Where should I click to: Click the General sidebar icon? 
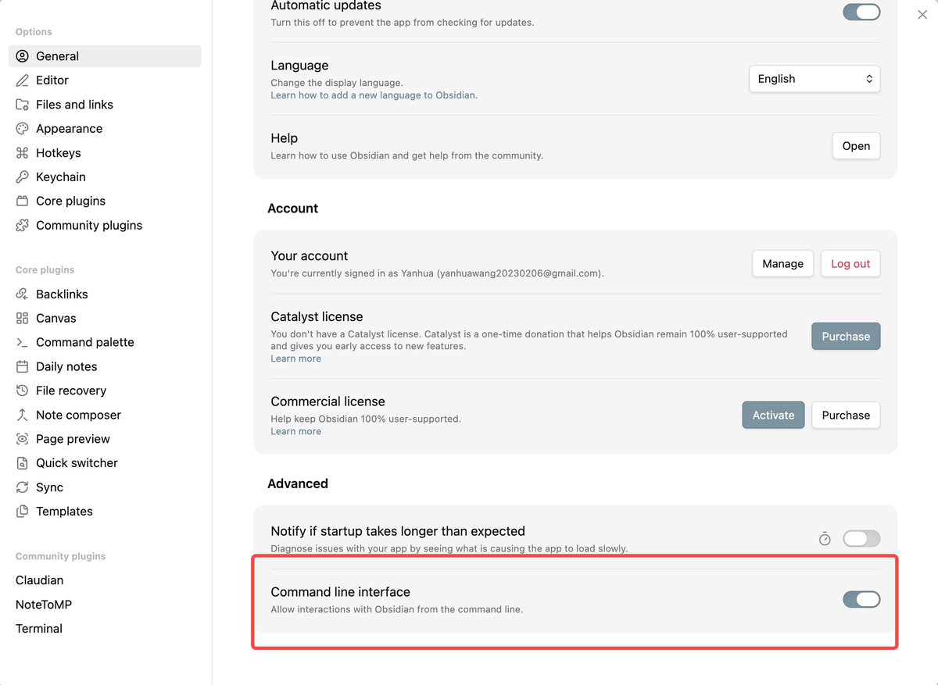click(22, 56)
